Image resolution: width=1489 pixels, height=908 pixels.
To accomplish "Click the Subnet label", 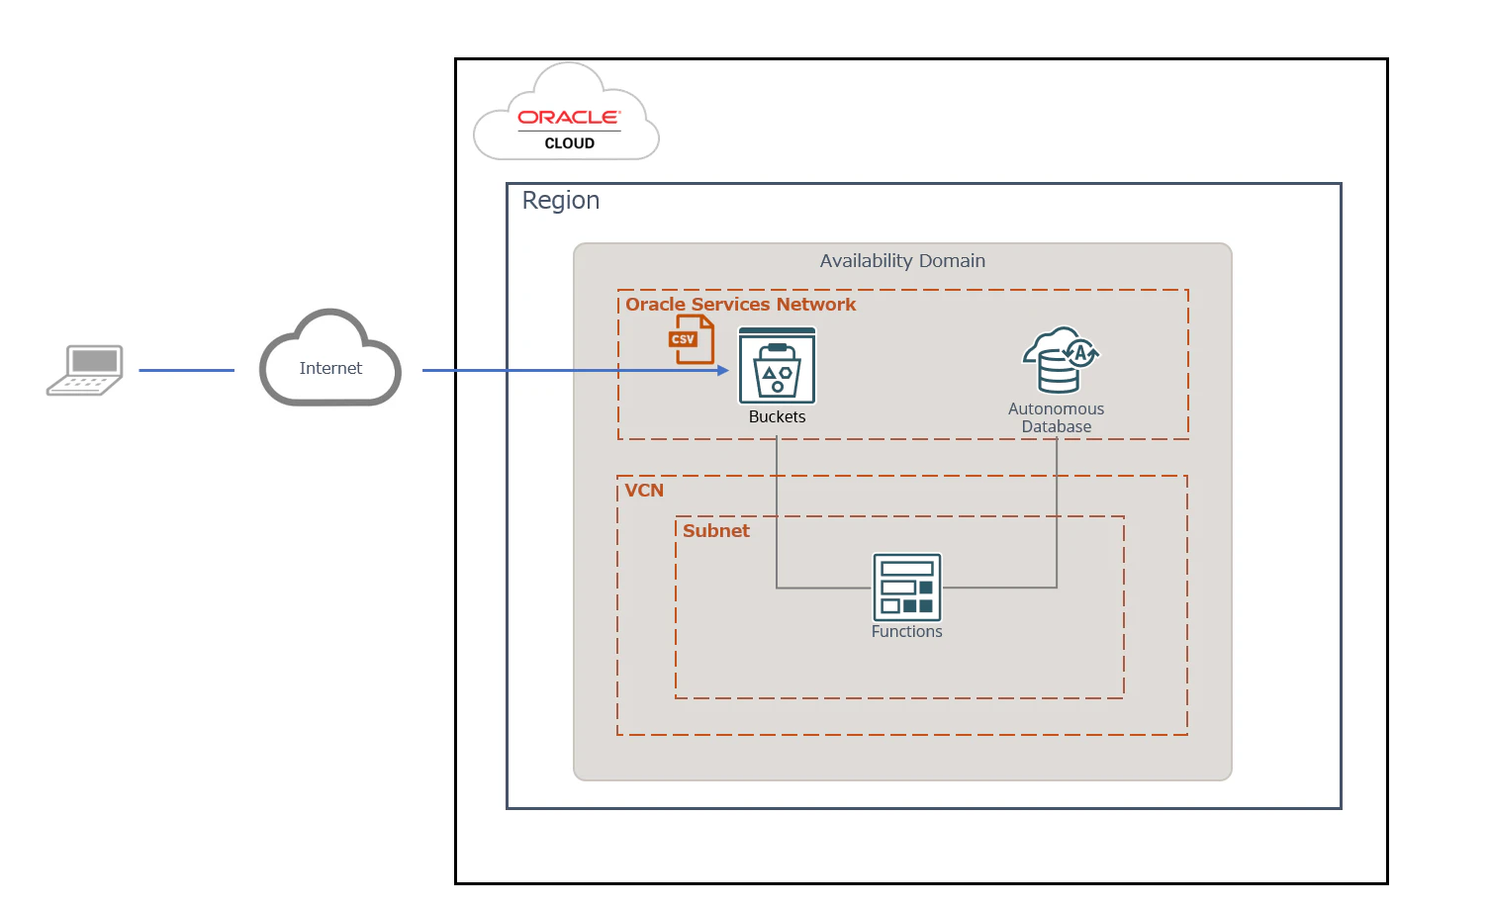I will [716, 531].
